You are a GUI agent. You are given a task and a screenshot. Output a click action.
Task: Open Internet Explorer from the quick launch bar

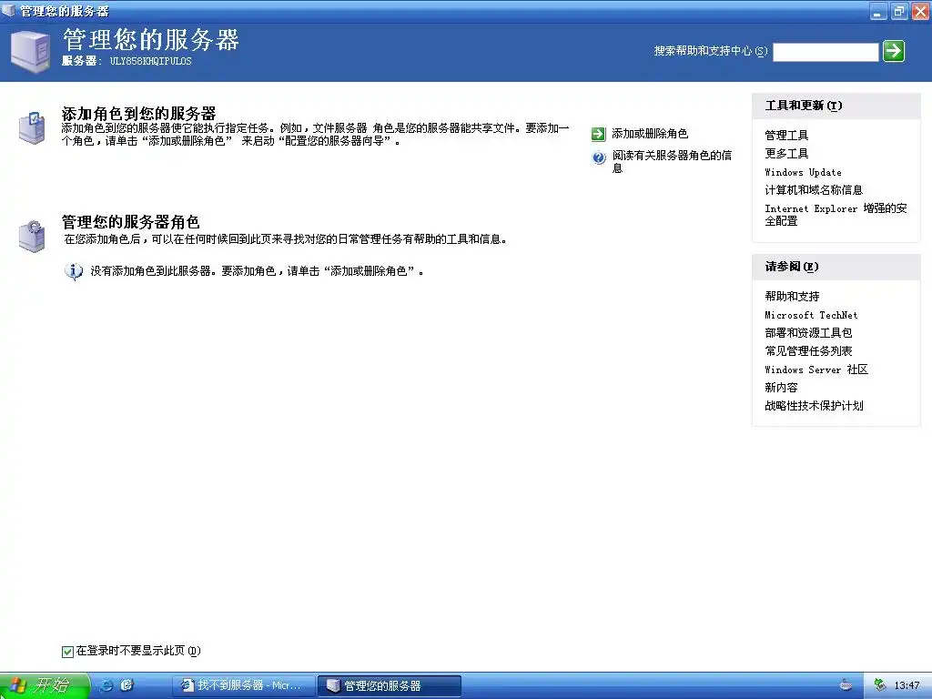click(106, 685)
